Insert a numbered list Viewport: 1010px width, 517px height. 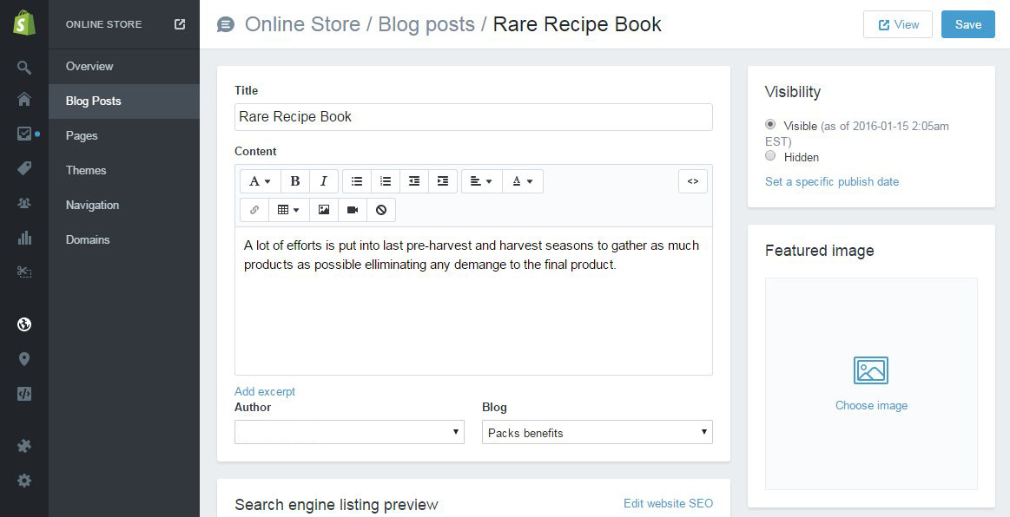[x=386, y=181]
